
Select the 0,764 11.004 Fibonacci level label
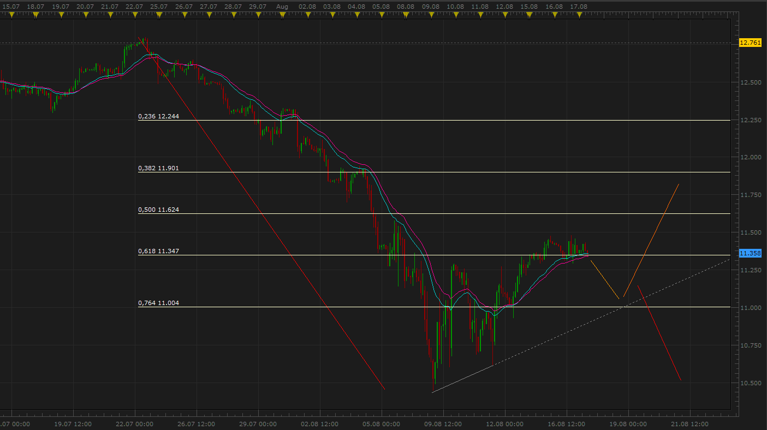(x=158, y=303)
